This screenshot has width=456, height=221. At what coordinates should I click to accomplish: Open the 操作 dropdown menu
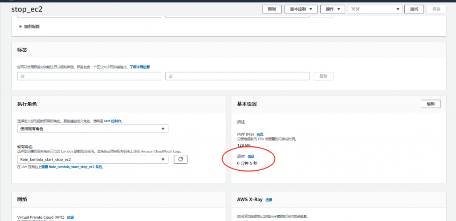tap(333, 9)
